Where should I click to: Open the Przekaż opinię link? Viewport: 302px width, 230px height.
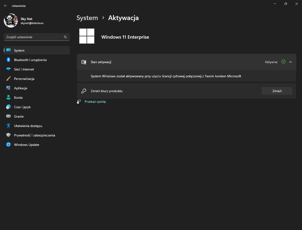[x=95, y=101]
